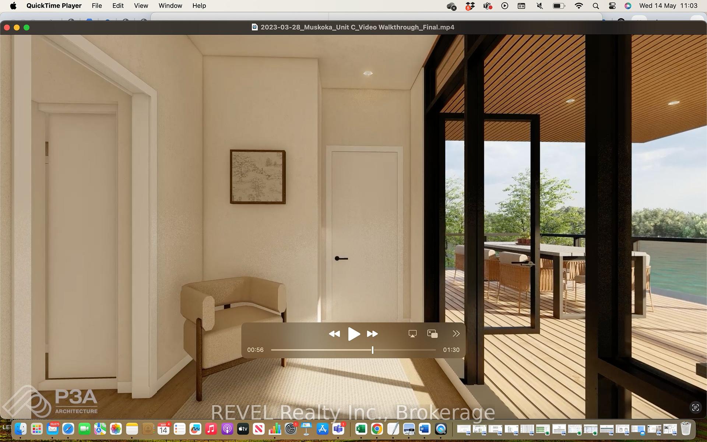707x442 pixels.
Task: Open FaceTime from the dock
Action: [84, 429]
